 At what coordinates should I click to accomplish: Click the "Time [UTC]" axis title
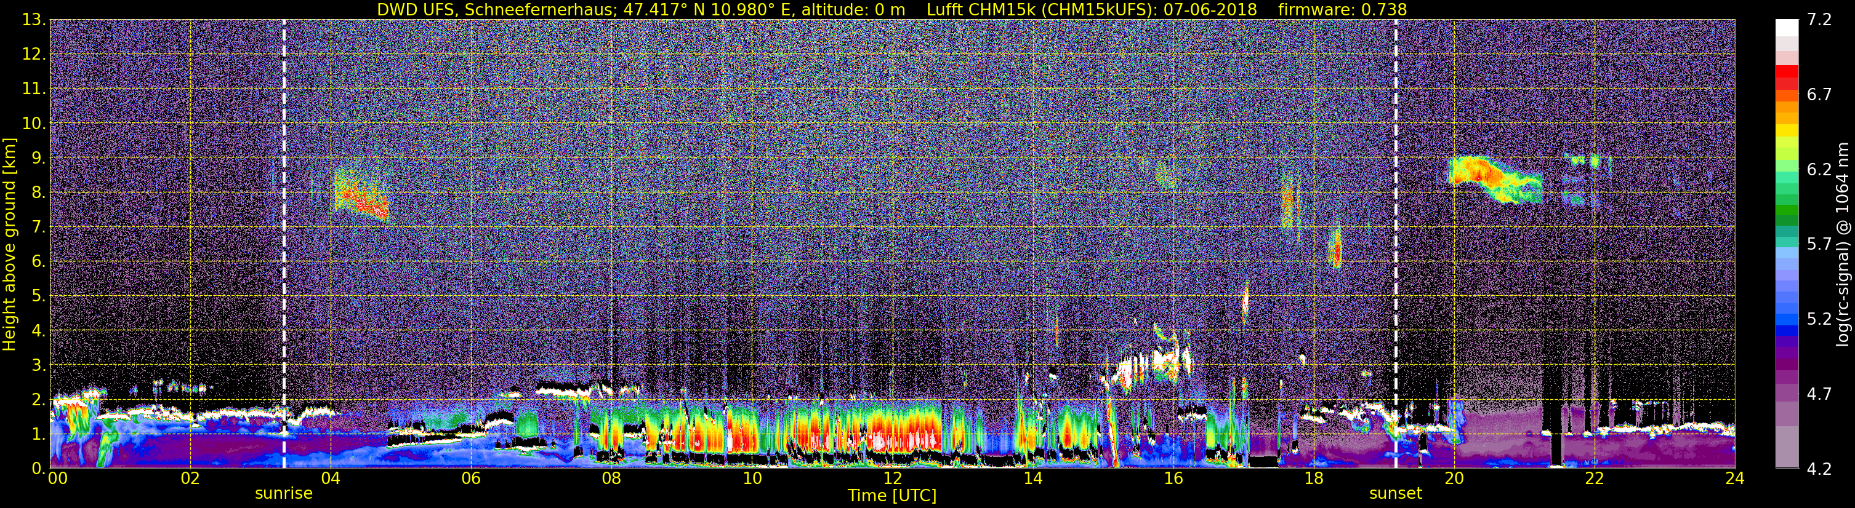[x=892, y=496]
